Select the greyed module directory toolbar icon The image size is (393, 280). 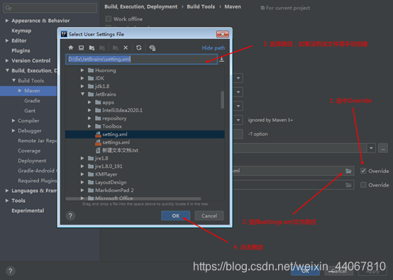click(x=102, y=47)
